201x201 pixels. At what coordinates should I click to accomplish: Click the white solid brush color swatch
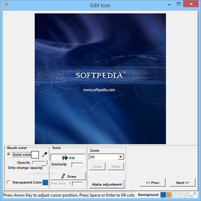pyautogui.click(x=35, y=154)
